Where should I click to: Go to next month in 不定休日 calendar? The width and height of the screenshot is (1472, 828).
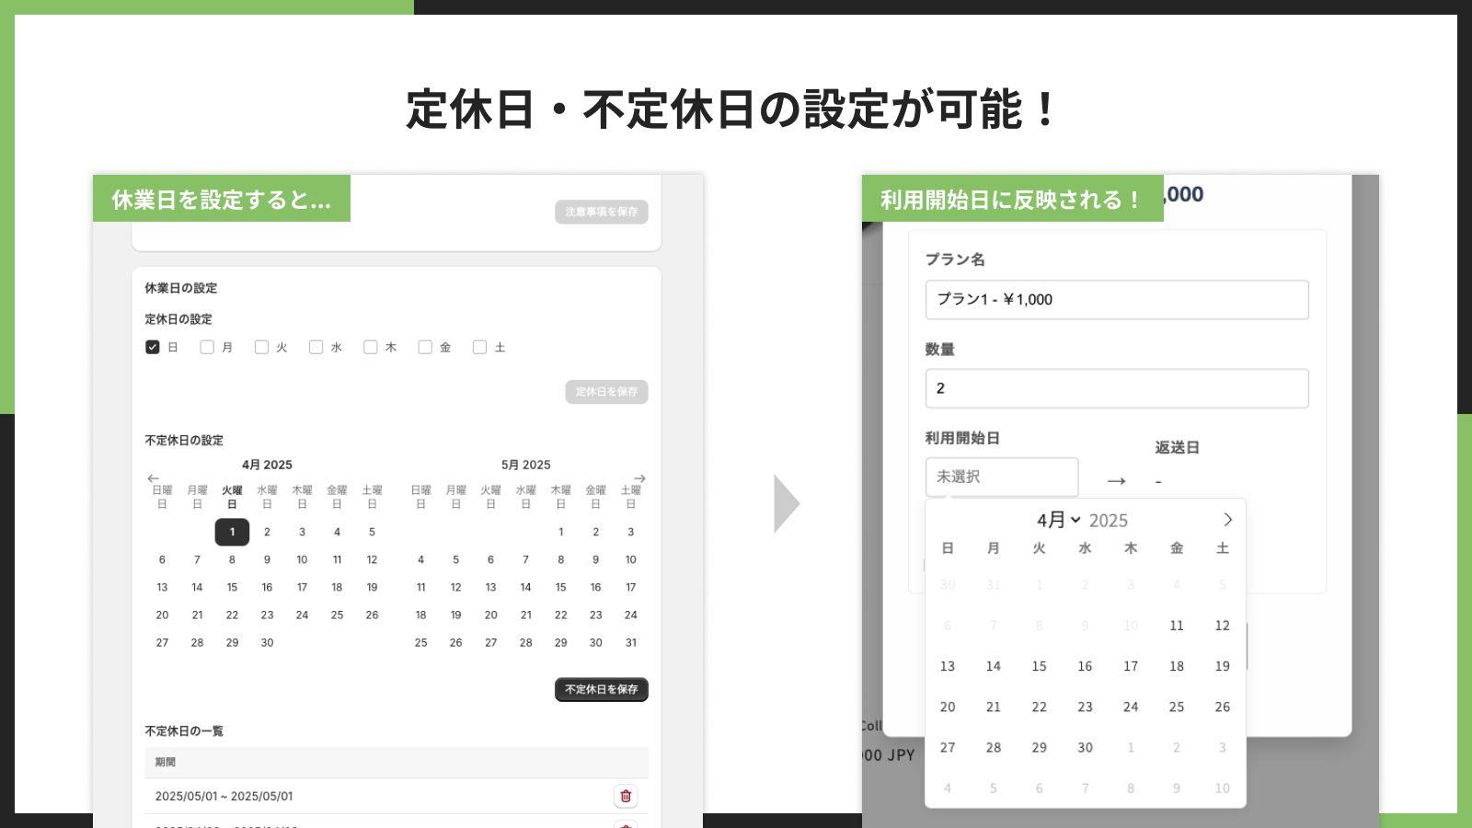(x=639, y=477)
